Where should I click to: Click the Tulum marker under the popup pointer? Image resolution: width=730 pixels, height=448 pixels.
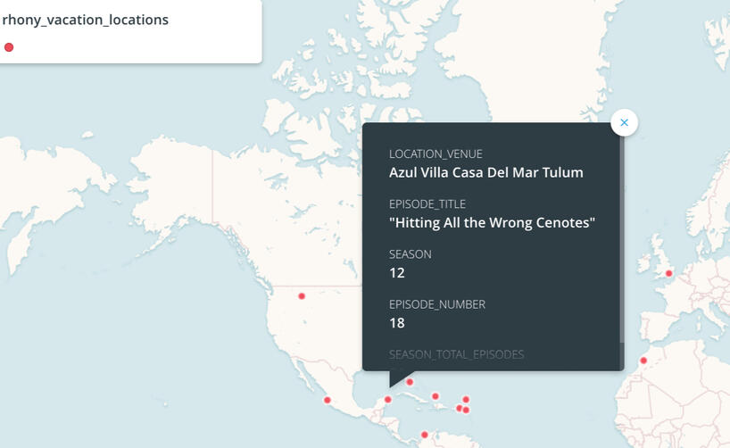click(387, 399)
